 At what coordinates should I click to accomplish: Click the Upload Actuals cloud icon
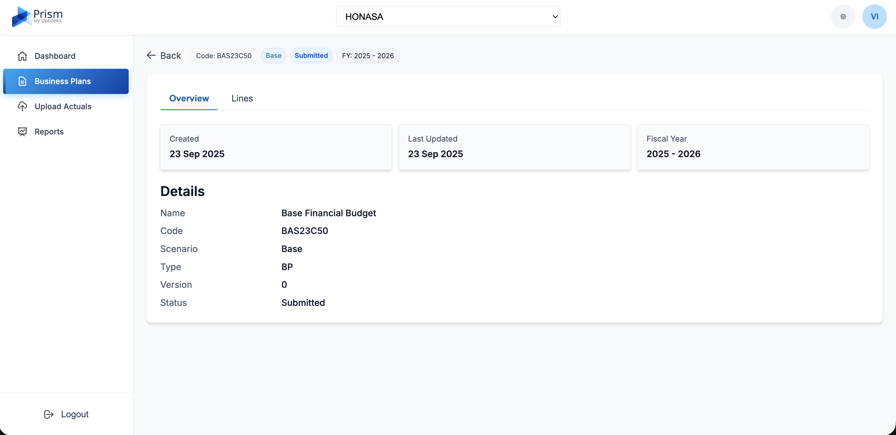click(22, 106)
